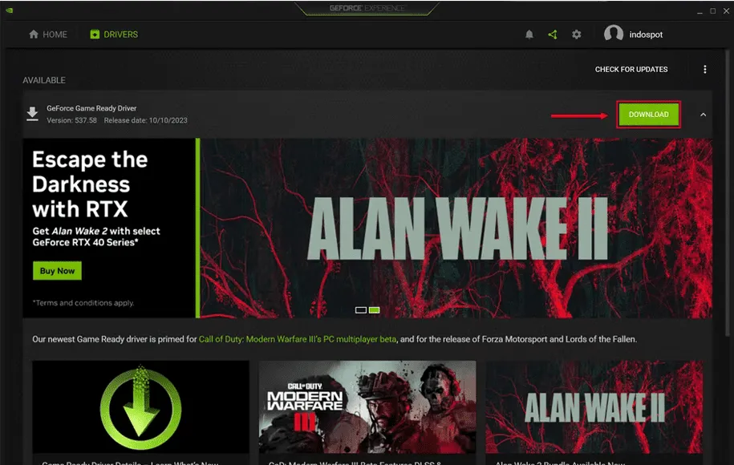
Task: Select the second banner slide indicator
Action: click(375, 309)
